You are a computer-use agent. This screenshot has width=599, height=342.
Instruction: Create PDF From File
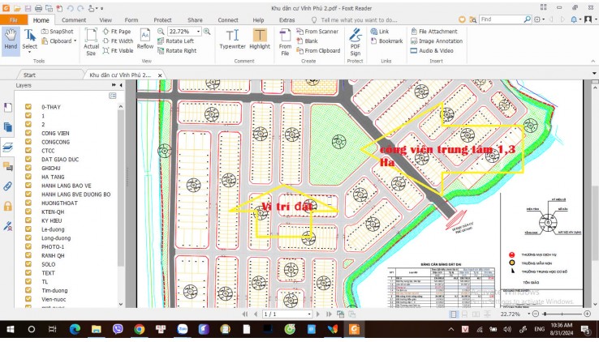(x=285, y=42)
